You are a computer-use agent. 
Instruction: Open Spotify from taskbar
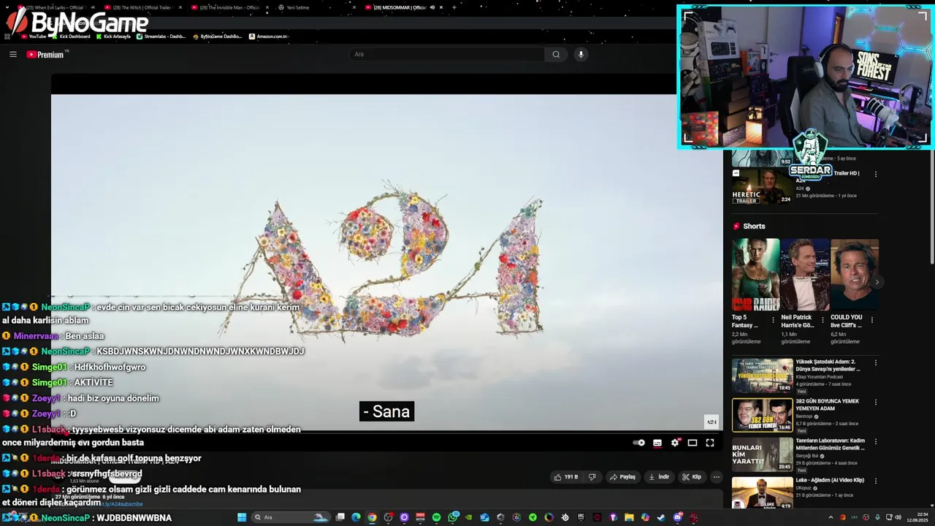tap(436, 517)
